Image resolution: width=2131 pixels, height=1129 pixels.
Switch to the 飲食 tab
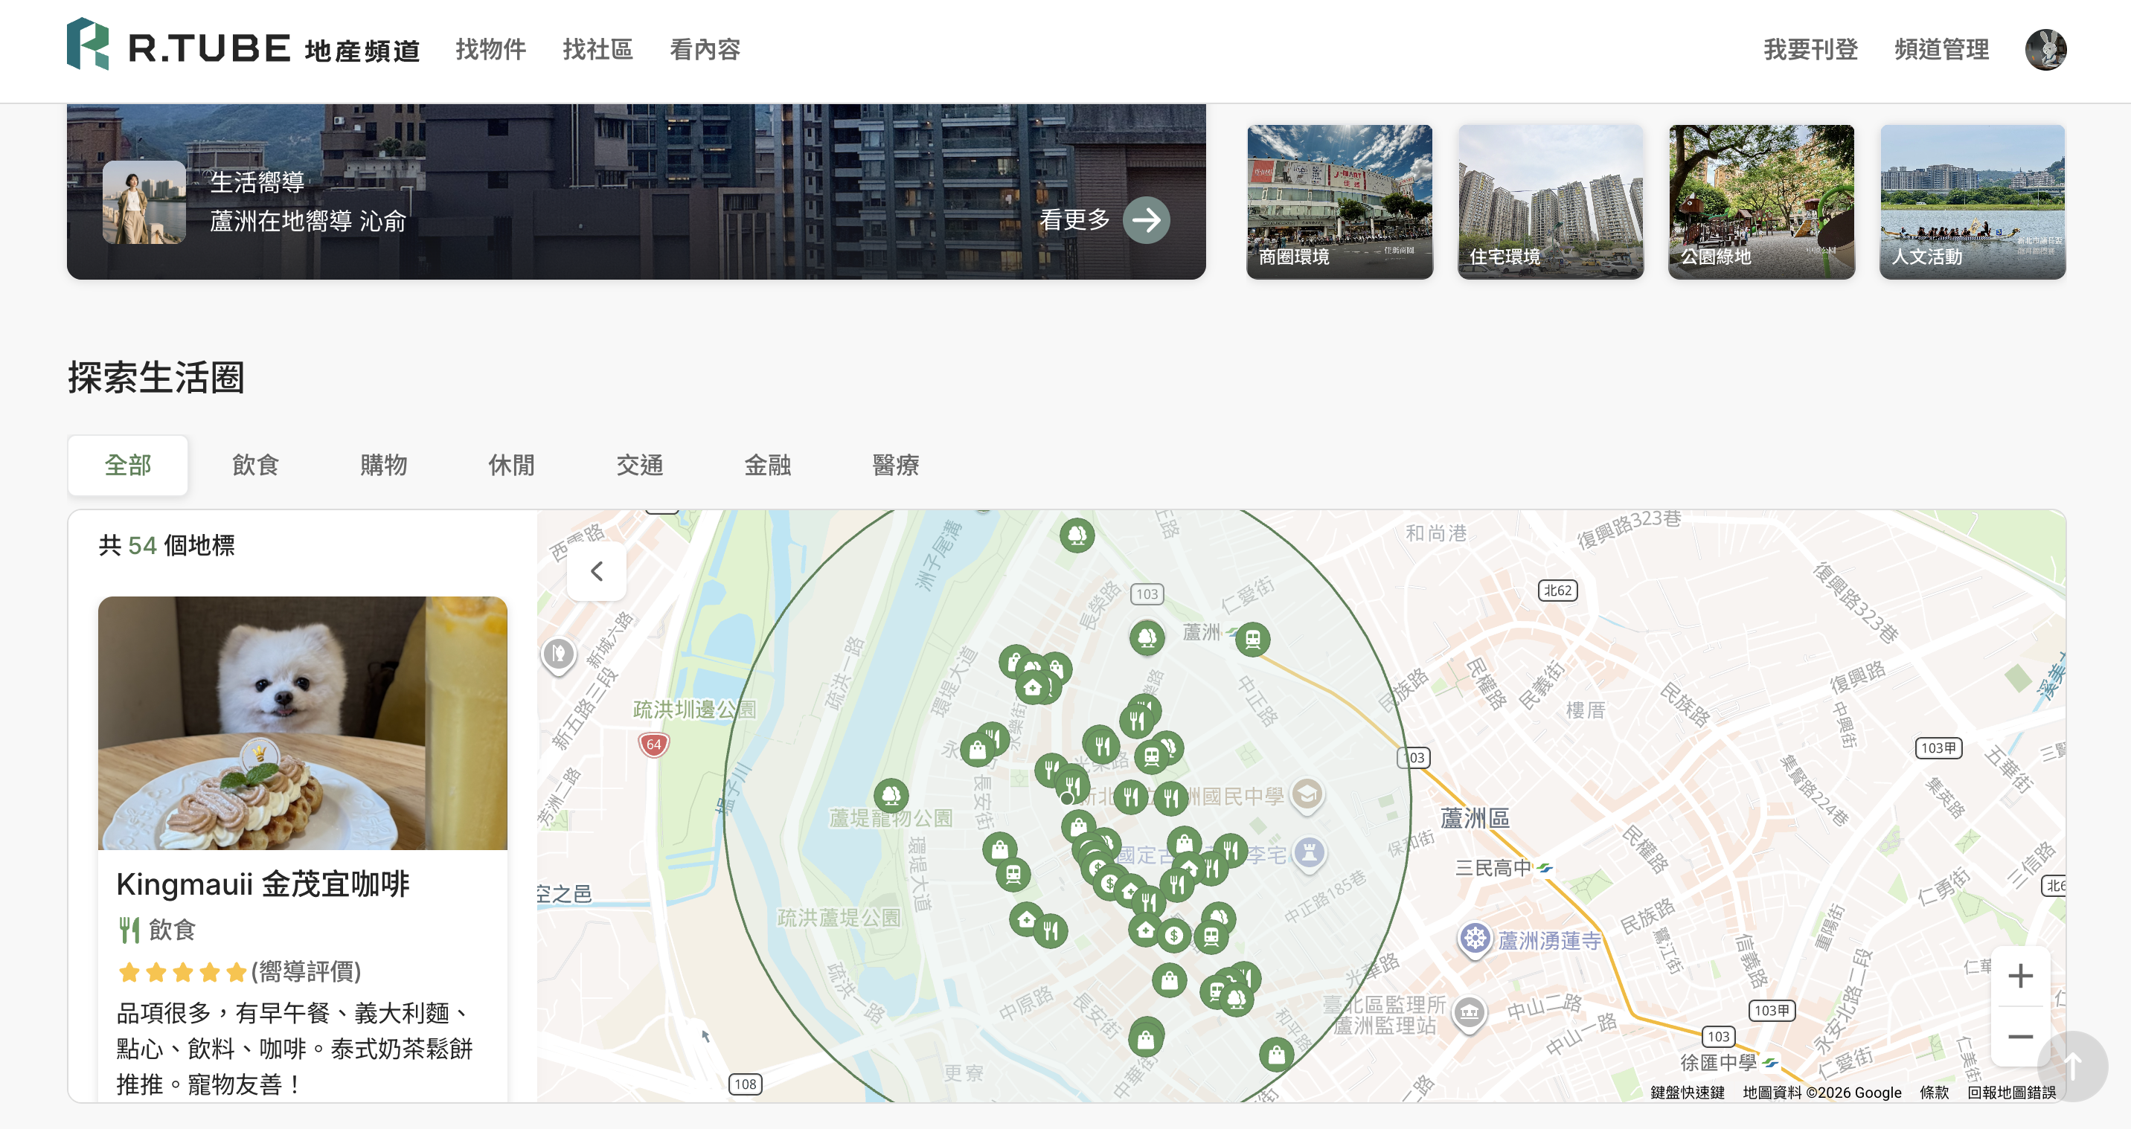tap(256, 465)
